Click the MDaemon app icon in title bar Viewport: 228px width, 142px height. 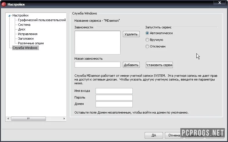tap(4, 4)
